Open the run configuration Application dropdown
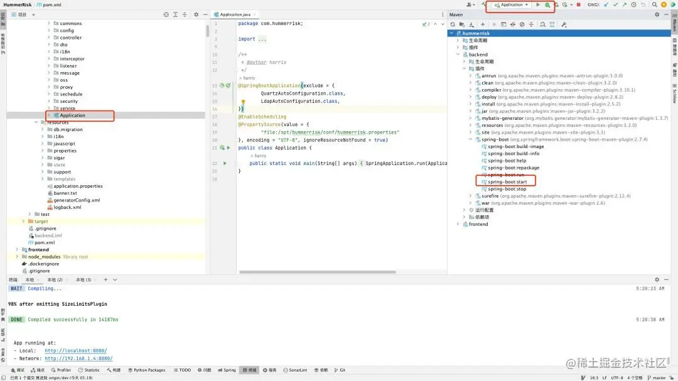This screenshot has width=678, height=381. 512,5
